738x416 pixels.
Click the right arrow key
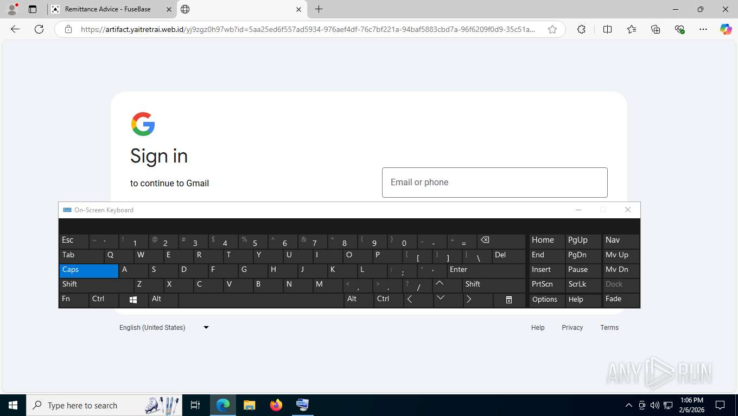[478, 300]
